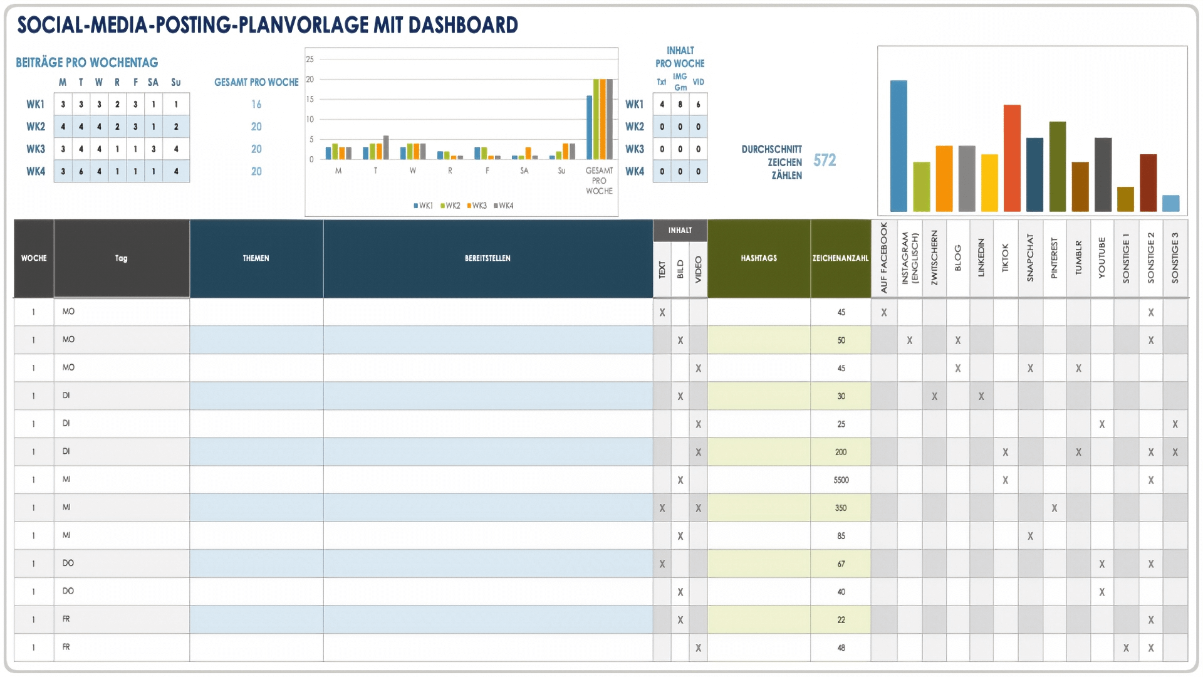1203x677 pixels.
Task: Click the WK1 total value 16
Action: pos(256,104)
